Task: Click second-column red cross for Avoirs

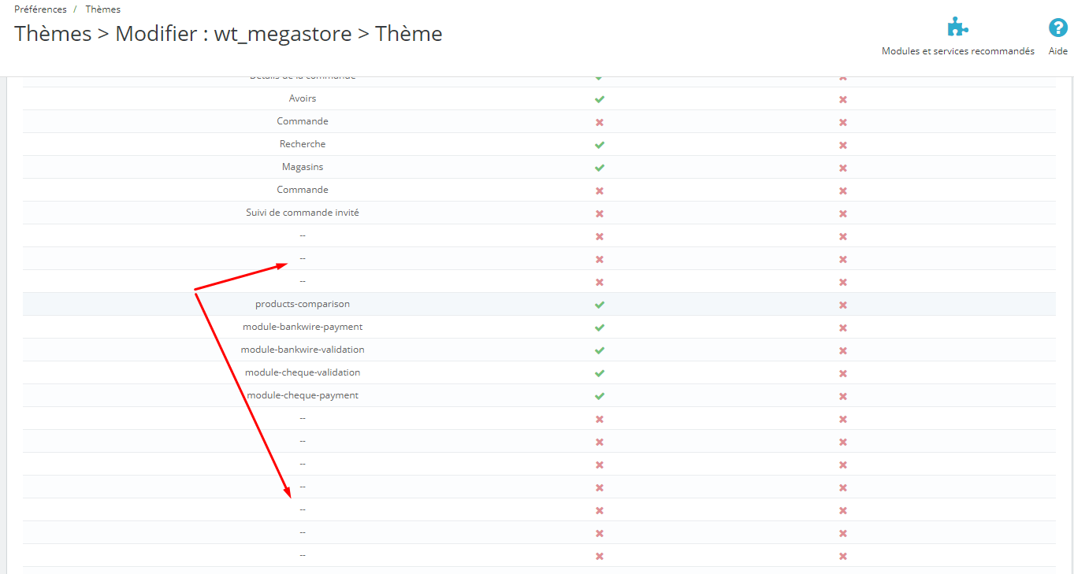Action: coord(843,99)
